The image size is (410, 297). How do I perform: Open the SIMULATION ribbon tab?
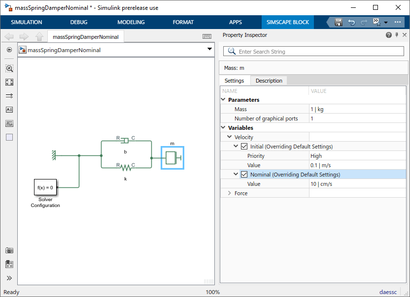[x=27, y=22]
